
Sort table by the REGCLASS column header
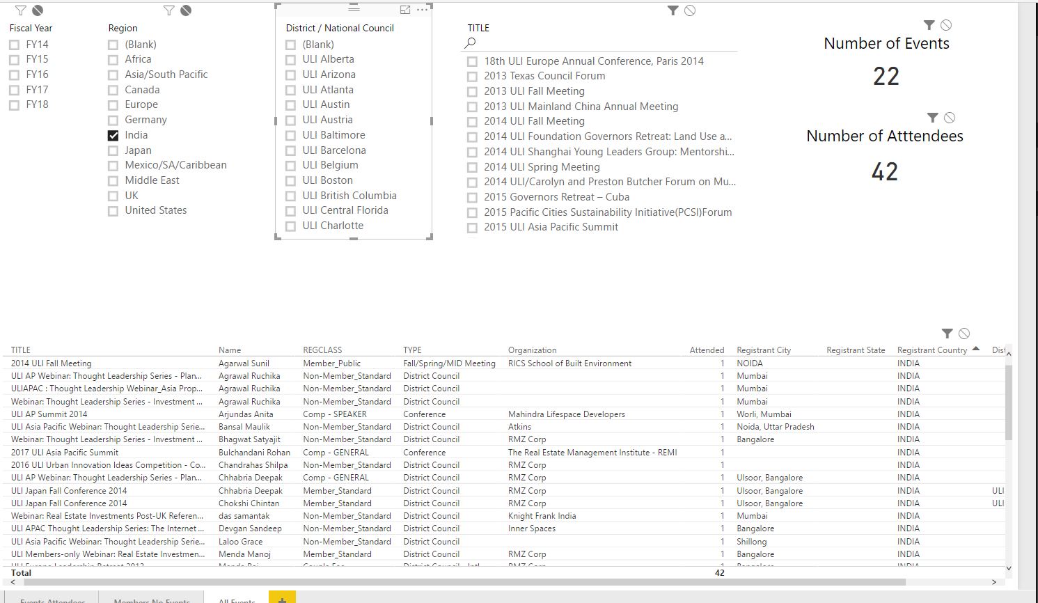322,350
